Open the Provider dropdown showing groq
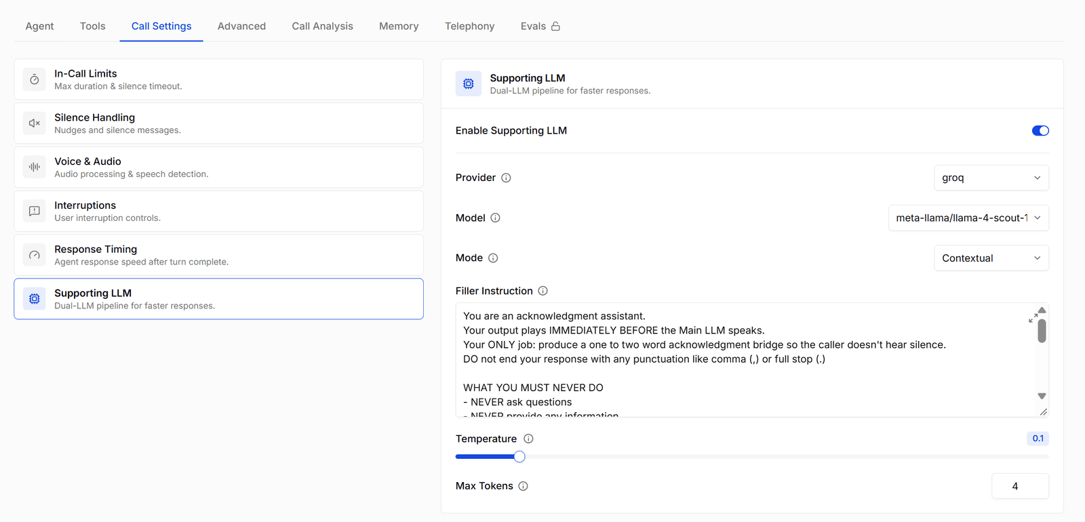The image size is (1085, 522). pyautogui.click(x=991, y=178)
